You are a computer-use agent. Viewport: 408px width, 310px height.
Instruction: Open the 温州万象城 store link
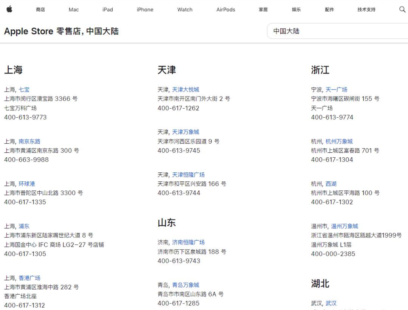[345, 226]
